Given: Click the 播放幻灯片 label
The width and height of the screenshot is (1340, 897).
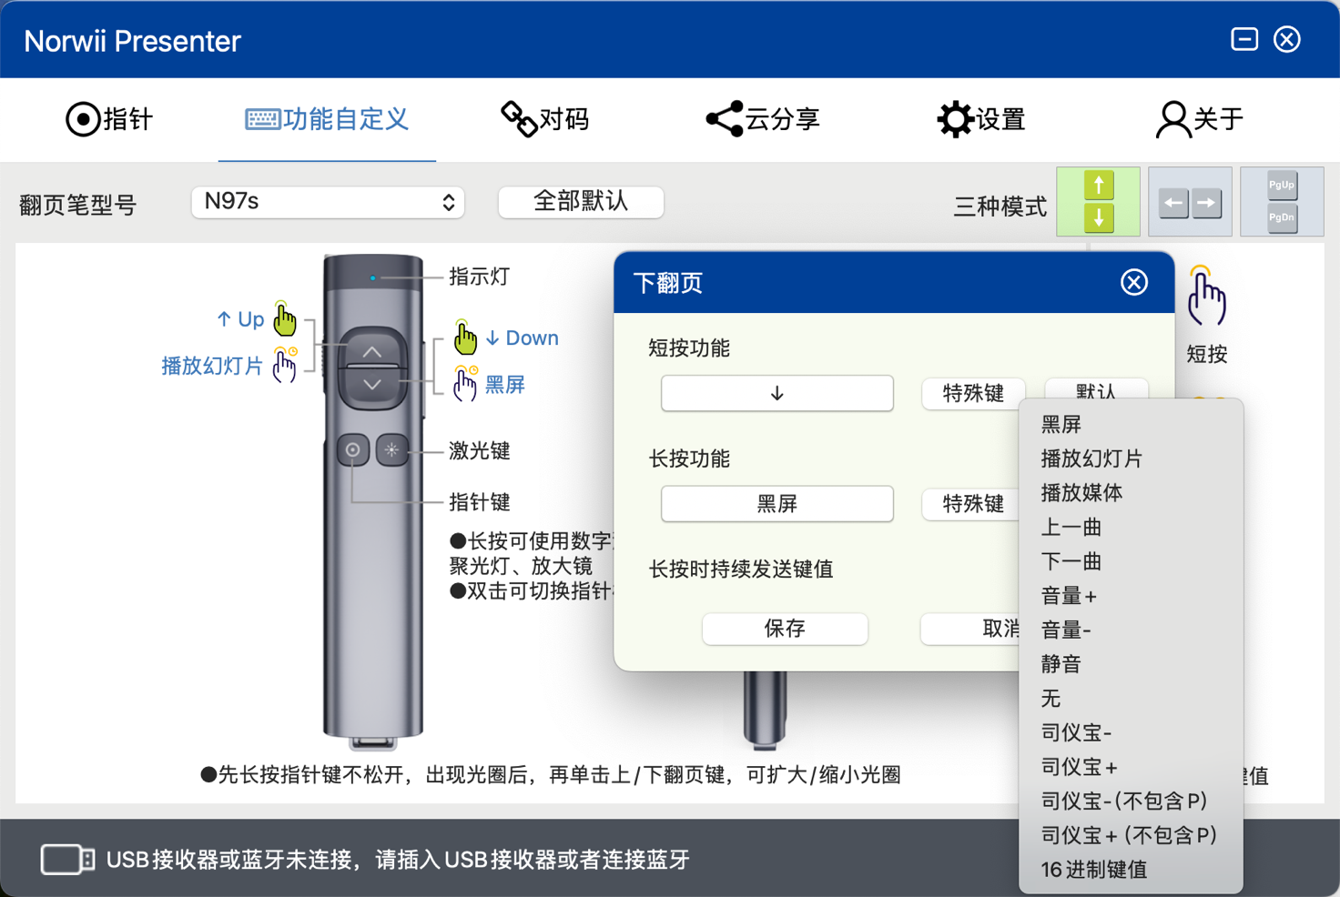Looking at the screenshot, I should pos(212,366).
